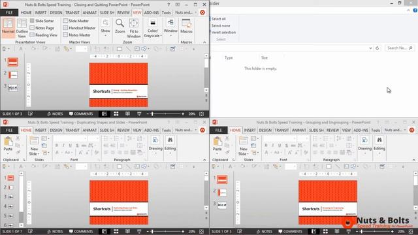This screenshot has height=235, width=418.
Task: Select slide 3 thumbnail in top-left window
Action: (13, 87)
